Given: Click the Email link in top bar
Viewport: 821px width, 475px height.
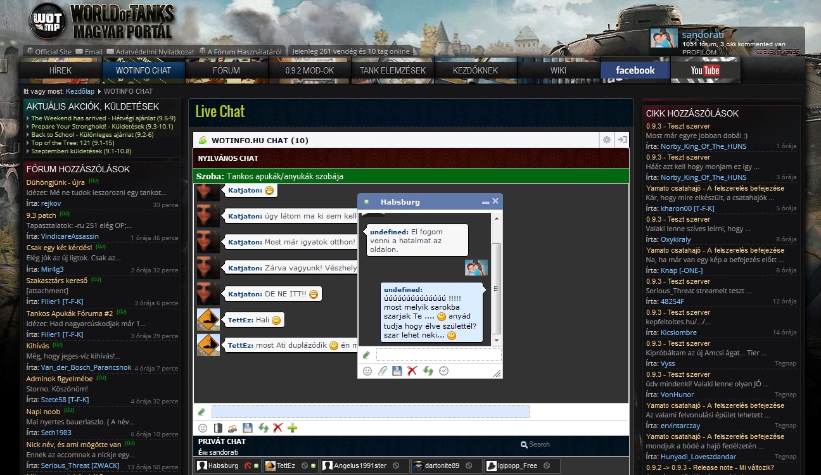Looking at the screenshot, I should point(93,52).
